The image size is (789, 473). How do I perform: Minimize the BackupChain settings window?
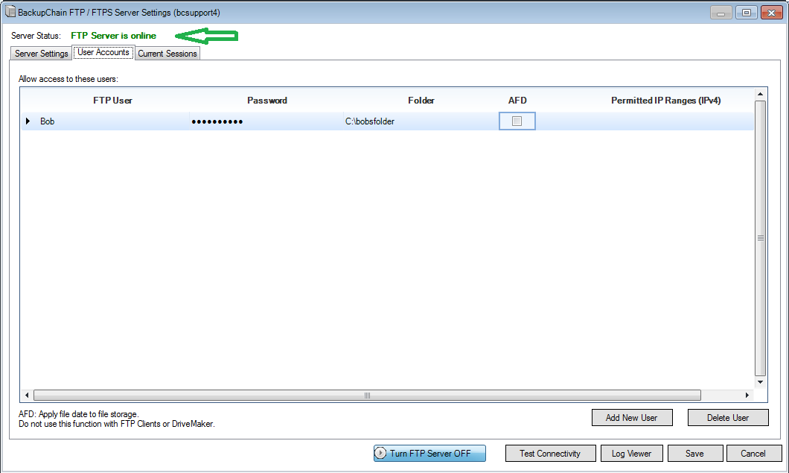pyautogui.click(x=721, y=13)
